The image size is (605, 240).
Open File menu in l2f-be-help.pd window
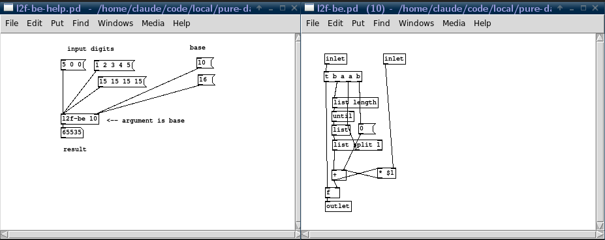point(12,23)
